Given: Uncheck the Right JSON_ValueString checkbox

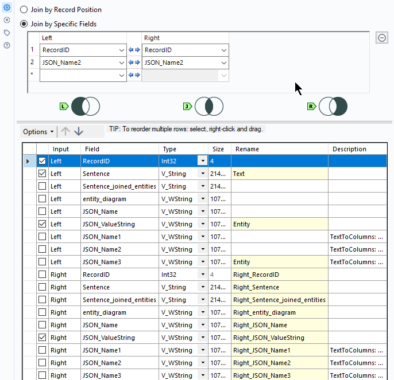Looking at the screenshot, I should [43, 338].
